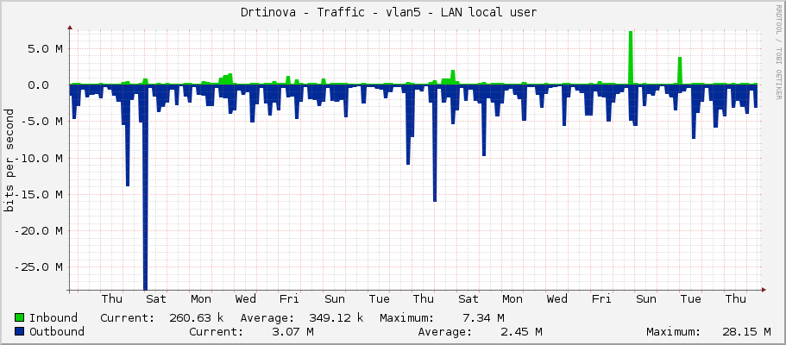Screen dimensions: 786x345
Task: Select the graph title 'Drtinova - Traffic - vlan5 - LAN local user'
Action: pos(388,13)
